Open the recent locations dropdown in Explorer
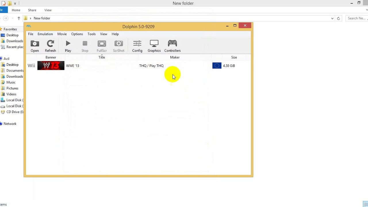Viewport: 368px width, 207px height. pos(12,18)
